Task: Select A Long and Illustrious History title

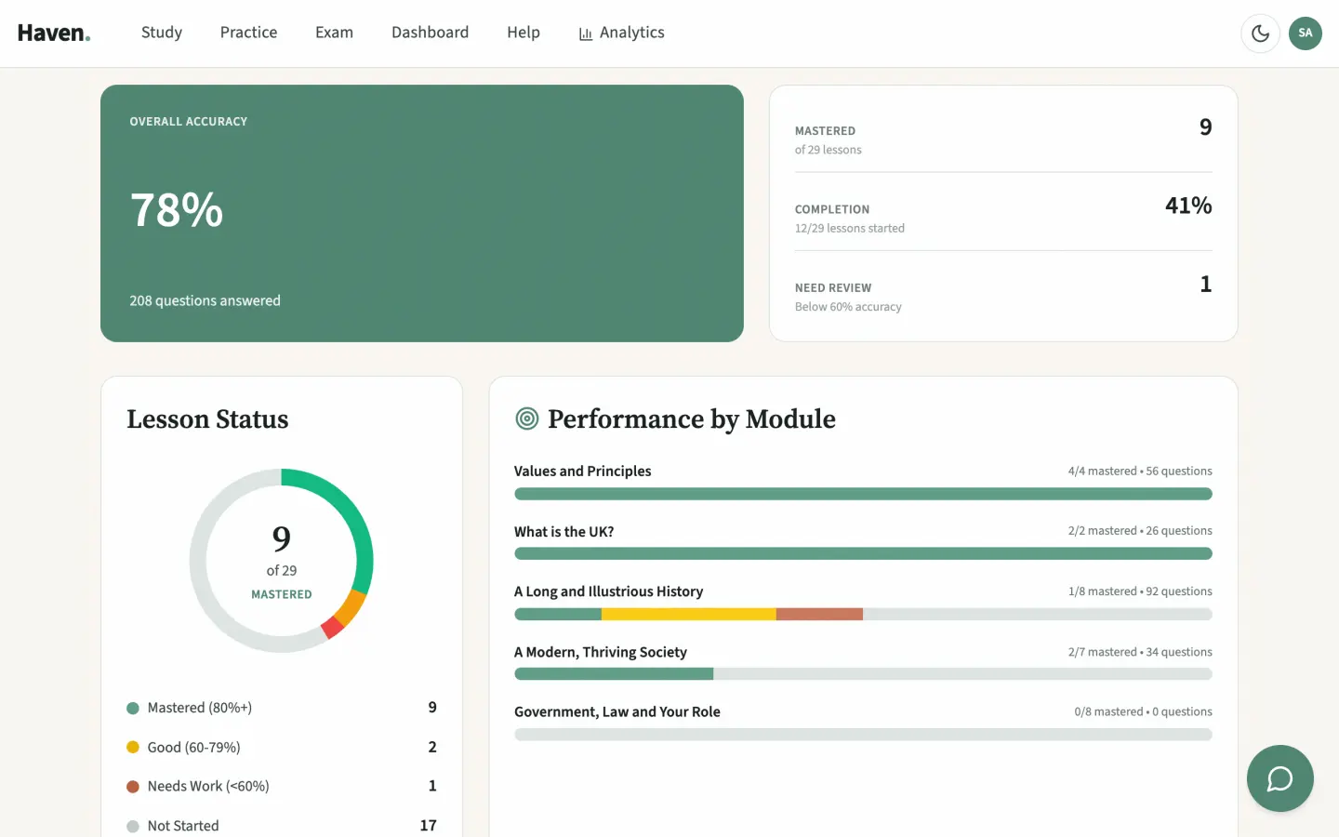Action: pos(608,591)
